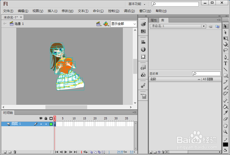Select the Line tool
This screenshot has width=230, height=155.
click(x=226, y=69)
